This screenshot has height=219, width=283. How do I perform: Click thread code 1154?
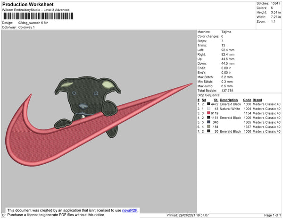[248, 113]
